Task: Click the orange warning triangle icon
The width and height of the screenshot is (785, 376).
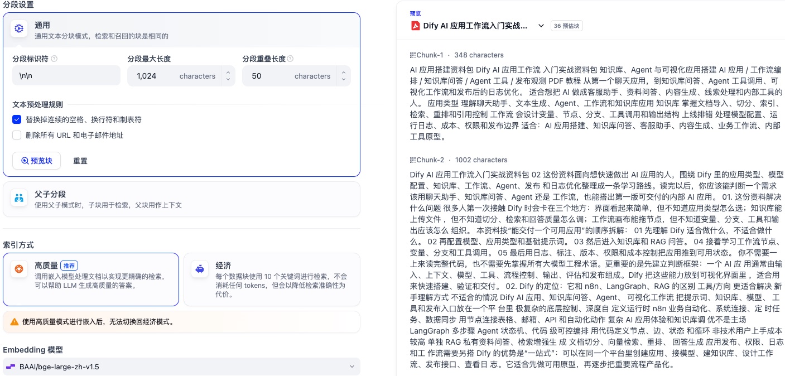Action: 15,322
